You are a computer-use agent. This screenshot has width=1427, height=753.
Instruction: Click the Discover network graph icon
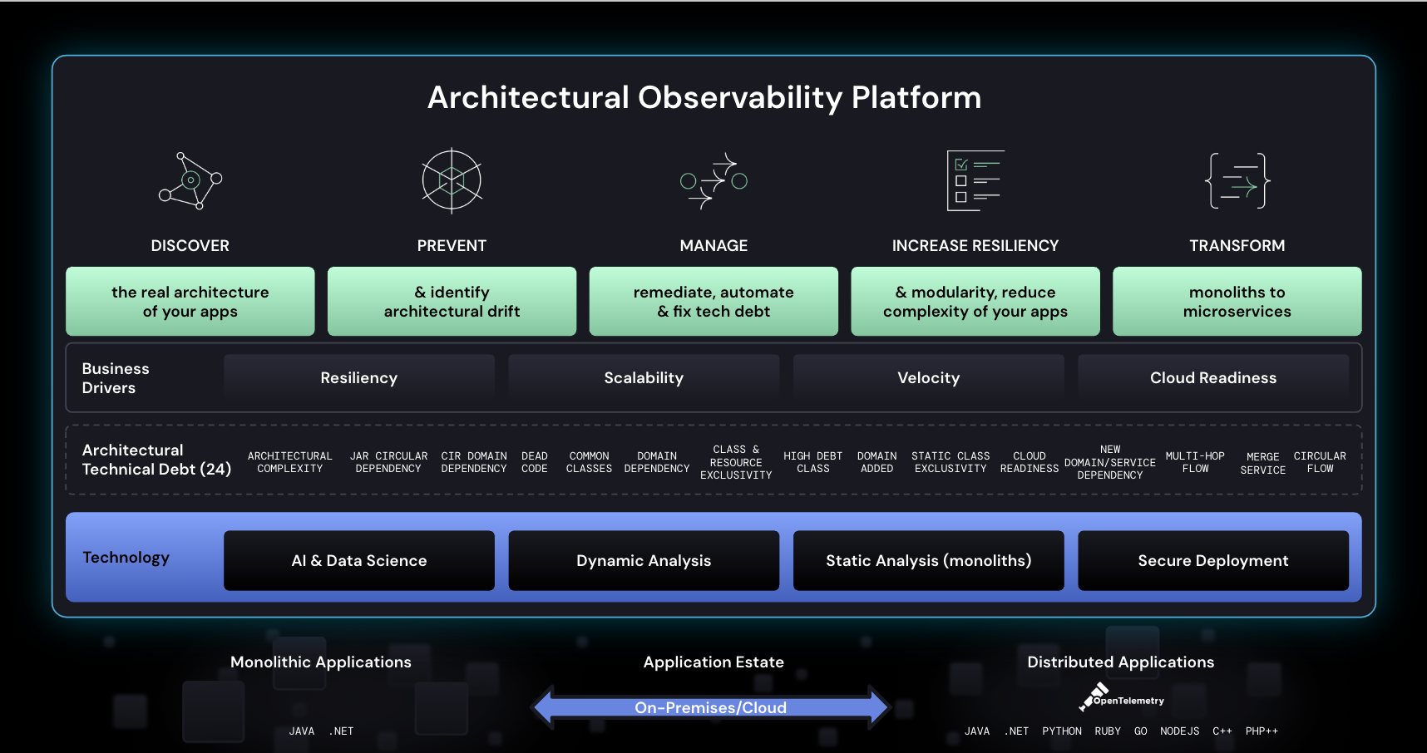pos(190,180)
